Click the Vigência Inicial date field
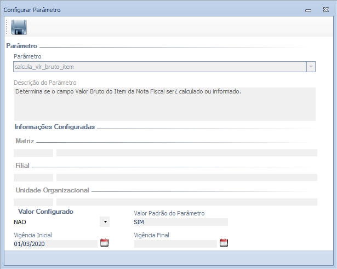The height and width of the screenshot is (269, 337). pos(55,244)
